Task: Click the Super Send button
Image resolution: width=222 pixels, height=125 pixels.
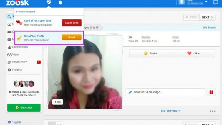Action: (x=72, y=23)
